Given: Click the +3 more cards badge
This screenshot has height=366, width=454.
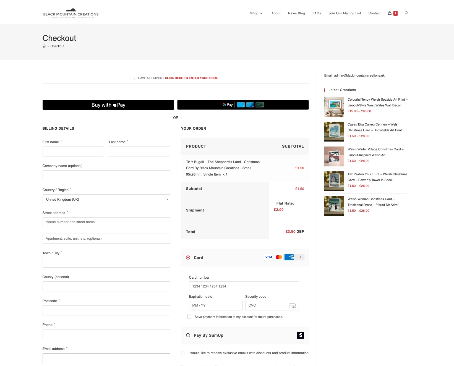Looking at the screenshot, I should [x=299, y=257].
